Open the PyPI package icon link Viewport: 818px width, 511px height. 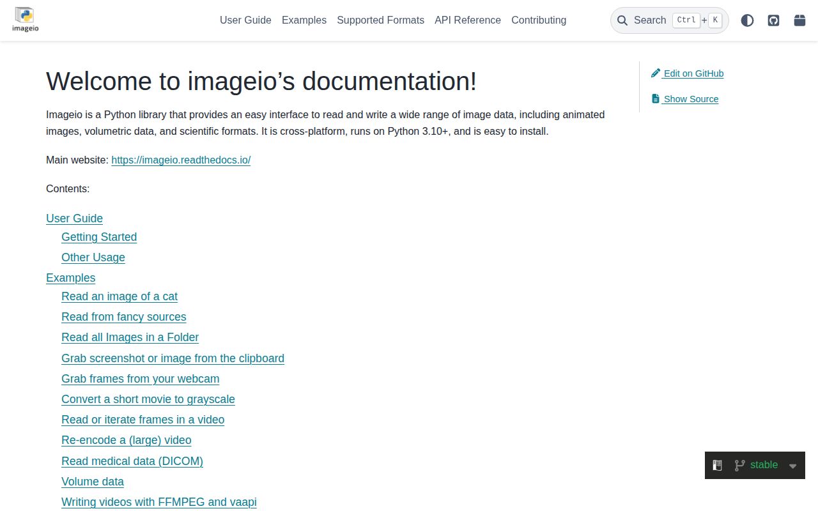pyautogui.click(x=799, y=20)
